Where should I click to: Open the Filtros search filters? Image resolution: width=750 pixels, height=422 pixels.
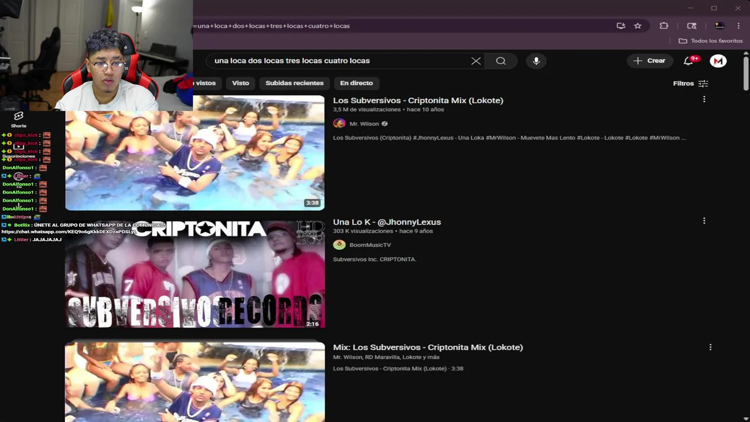click(x=690, y=83)
